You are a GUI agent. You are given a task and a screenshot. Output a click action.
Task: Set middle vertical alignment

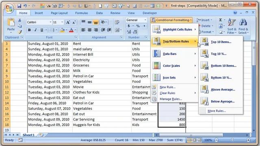tap(89, 22)
